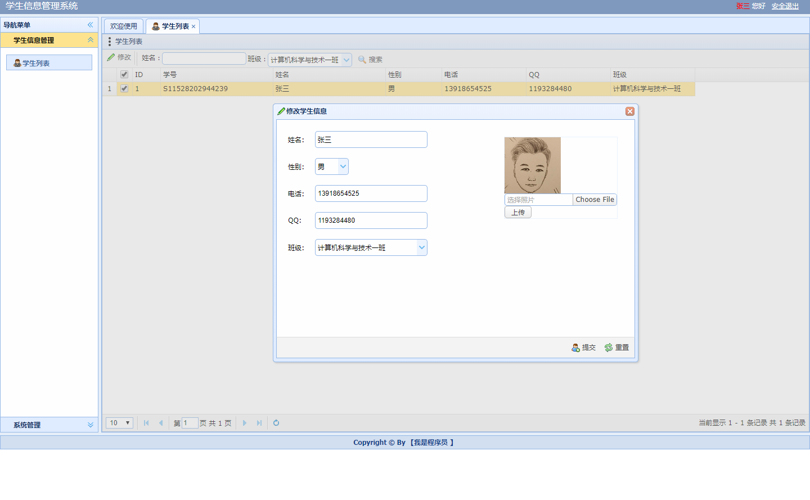Click the 安全退出 logout link

click(785, 6)
